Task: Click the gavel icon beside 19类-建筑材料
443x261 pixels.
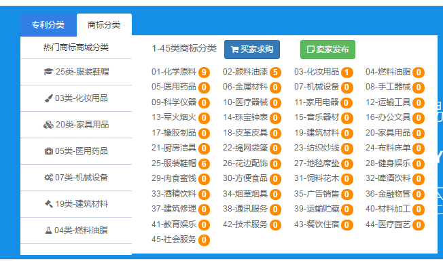Action: 49,204
